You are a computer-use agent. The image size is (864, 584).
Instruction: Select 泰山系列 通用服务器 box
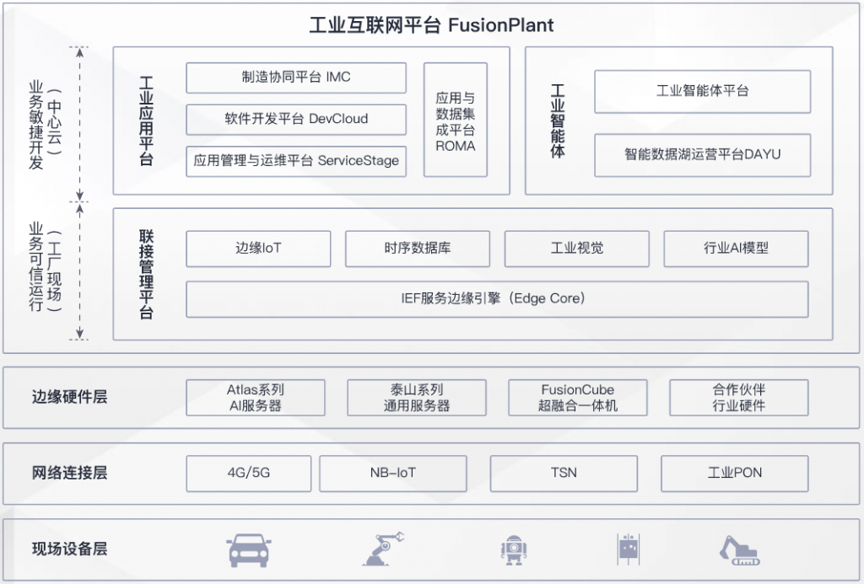click(417, 398)
